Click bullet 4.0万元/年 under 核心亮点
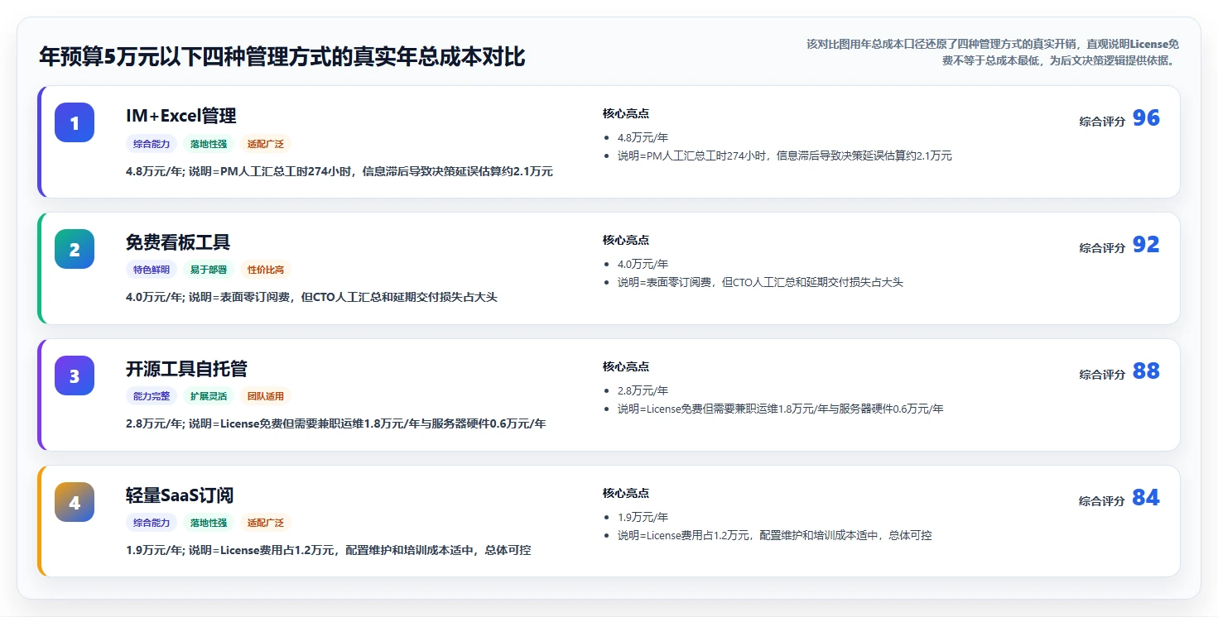 [643, 265]
